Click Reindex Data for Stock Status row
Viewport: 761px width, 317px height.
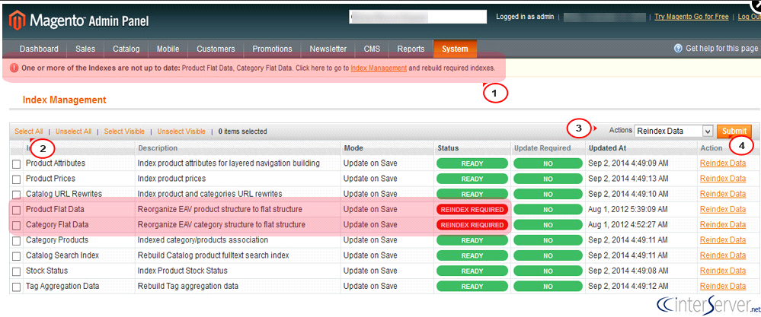[723, 271]
